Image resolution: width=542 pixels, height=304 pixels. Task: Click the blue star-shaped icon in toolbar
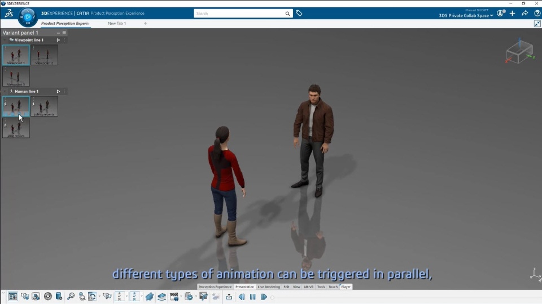tap(149, 297)
